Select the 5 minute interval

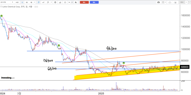click(x=12, y=2)
